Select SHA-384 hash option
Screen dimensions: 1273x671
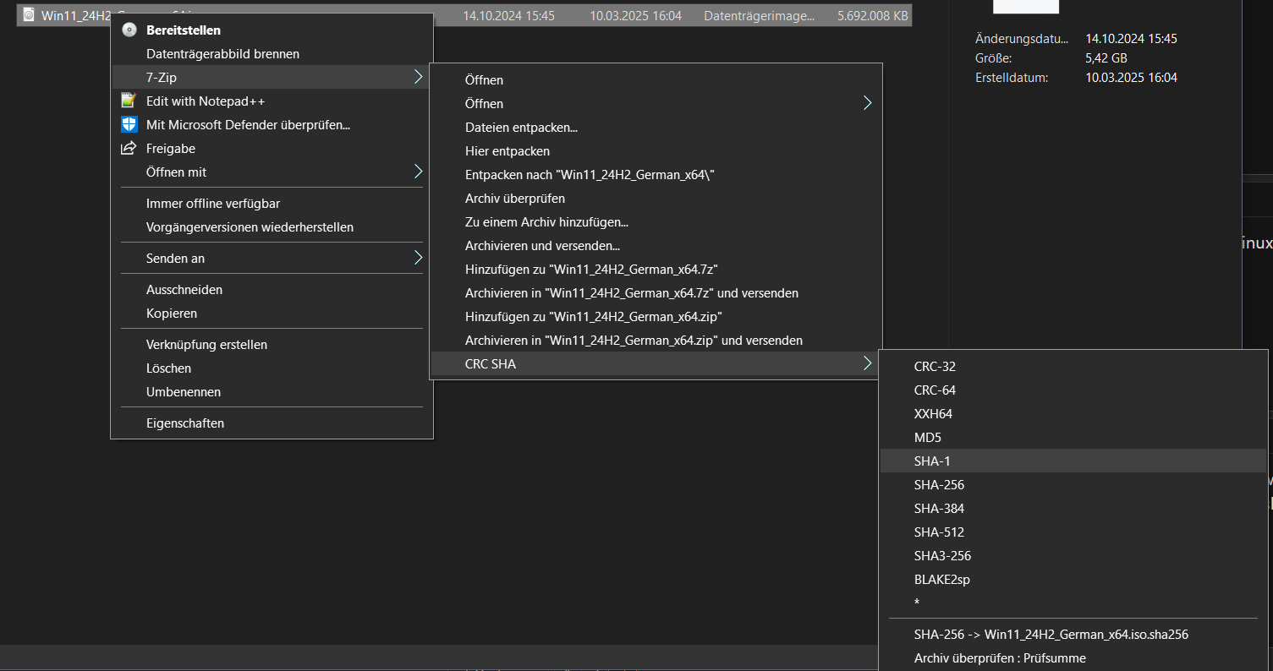coord(1073,509)
